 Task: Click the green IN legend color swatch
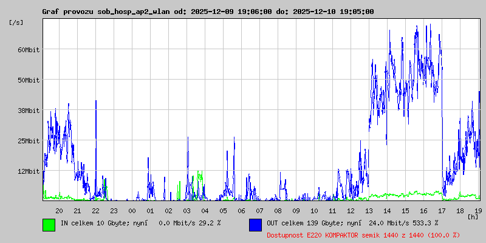pyautogui.click(x=49, y=225)
